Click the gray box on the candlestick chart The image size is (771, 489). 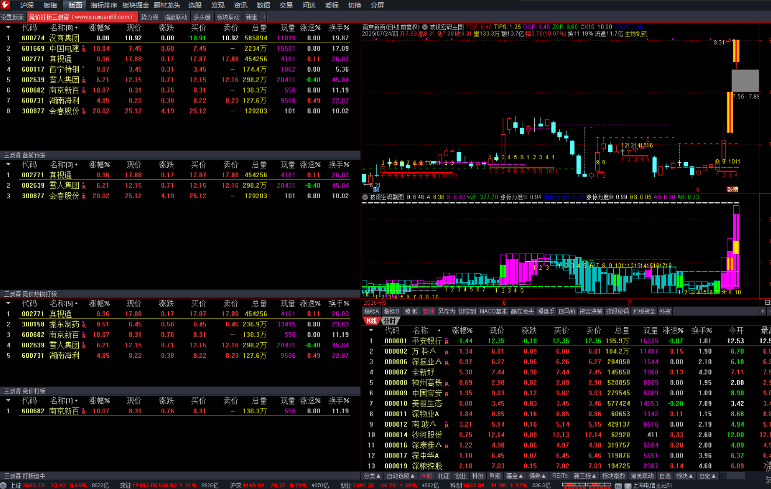pos(745,80)
